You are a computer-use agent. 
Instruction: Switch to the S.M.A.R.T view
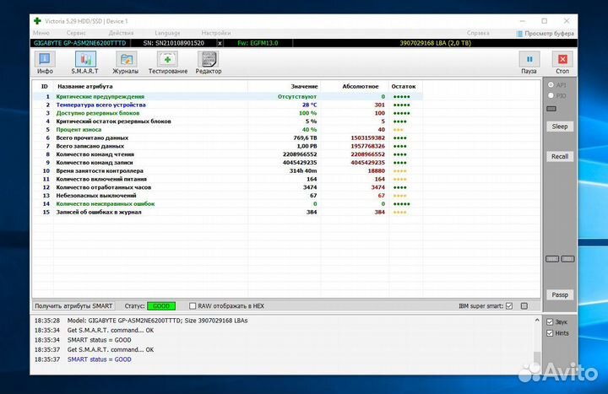84,62
